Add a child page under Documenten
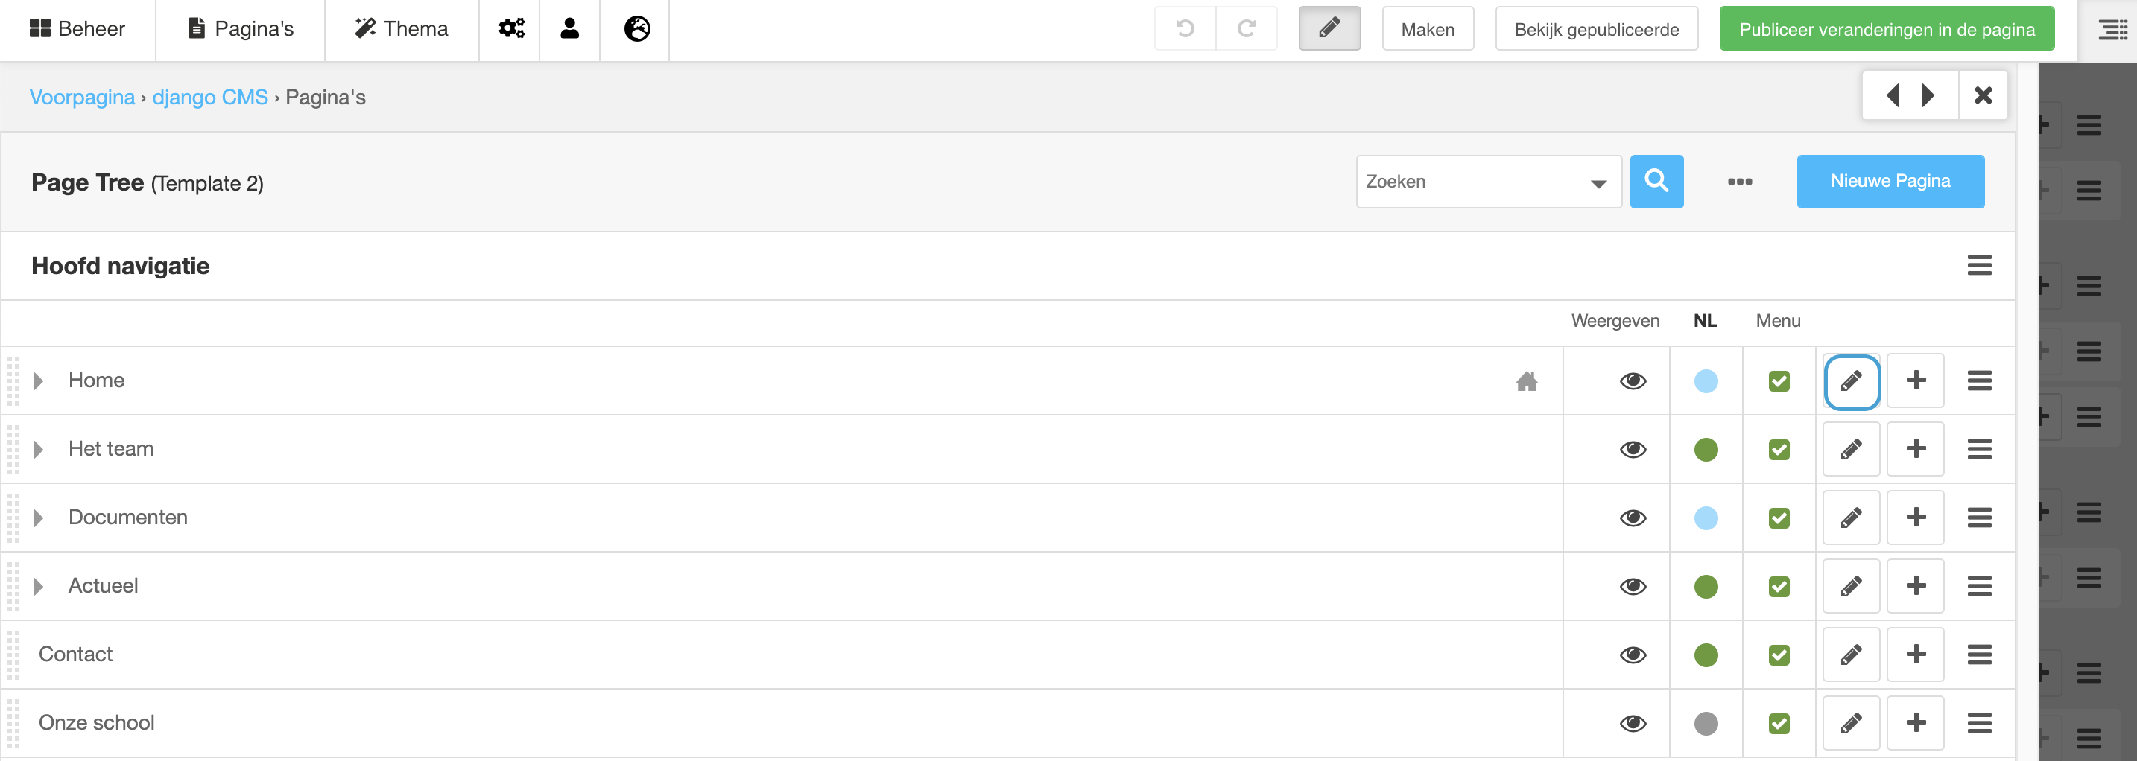Screen dimensions: 2137x761 click(x=1915, y=518)
